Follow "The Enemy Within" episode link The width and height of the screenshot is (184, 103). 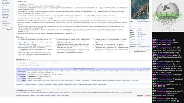[x=65, y=8]
